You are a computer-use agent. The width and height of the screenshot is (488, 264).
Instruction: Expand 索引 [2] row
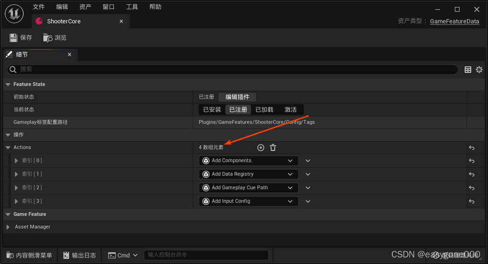pyautogui.click(x=16, y=188)
